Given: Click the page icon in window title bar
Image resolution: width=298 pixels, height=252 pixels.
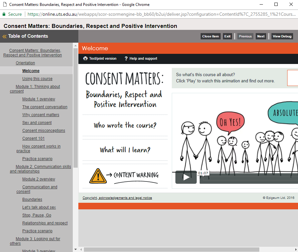Looking at the screenshot, I should 4,5.
